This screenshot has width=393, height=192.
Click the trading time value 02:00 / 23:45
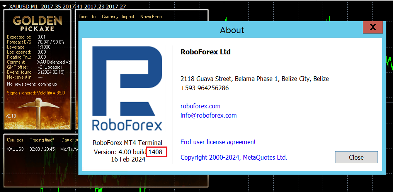(x=42, y=149)
